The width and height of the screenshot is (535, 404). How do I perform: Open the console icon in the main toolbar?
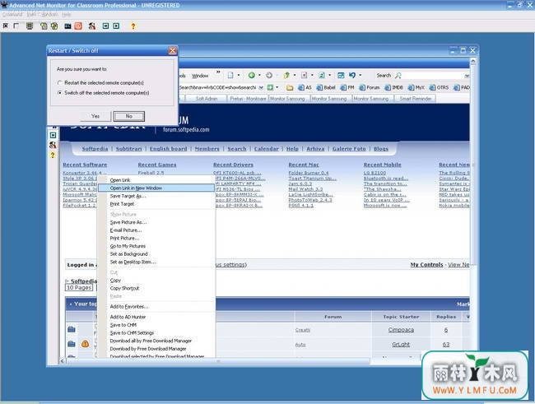pyautogui.click(x=67, y=26)
